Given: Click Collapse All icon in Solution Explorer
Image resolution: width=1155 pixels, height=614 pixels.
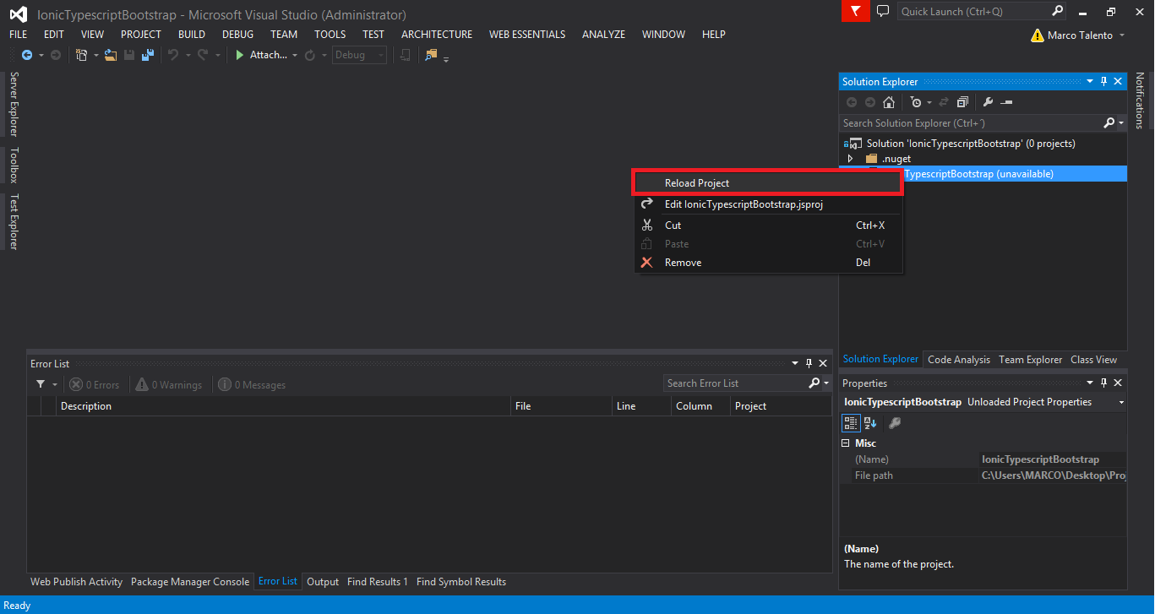Looking at the screenshot, I should coord(962,102).
